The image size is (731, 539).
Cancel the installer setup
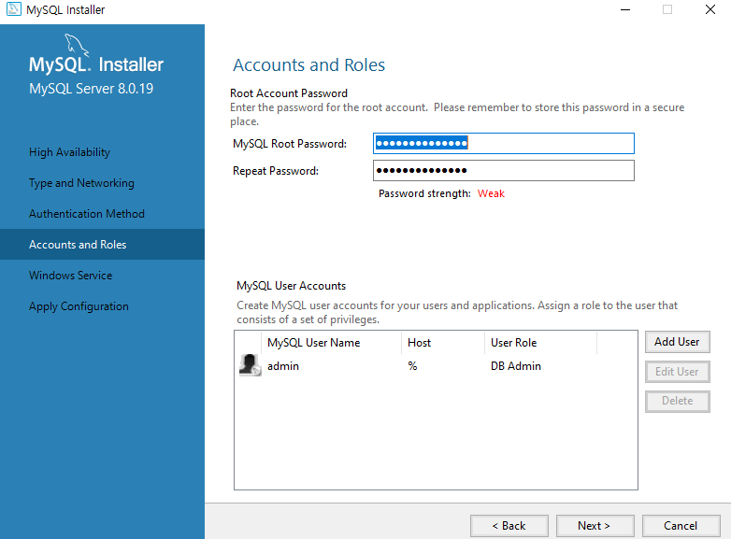coord(681,526)
